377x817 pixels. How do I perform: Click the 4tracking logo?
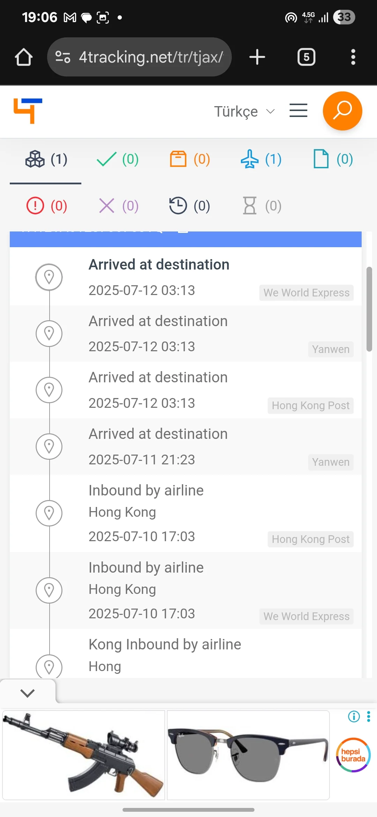click(x=28, y=111)
